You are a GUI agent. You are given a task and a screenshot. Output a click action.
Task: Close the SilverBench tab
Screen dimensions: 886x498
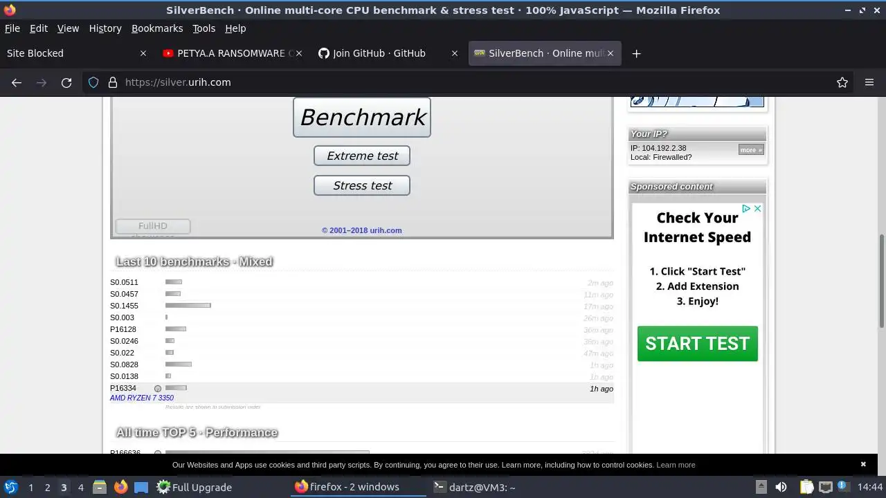(611, 53)
